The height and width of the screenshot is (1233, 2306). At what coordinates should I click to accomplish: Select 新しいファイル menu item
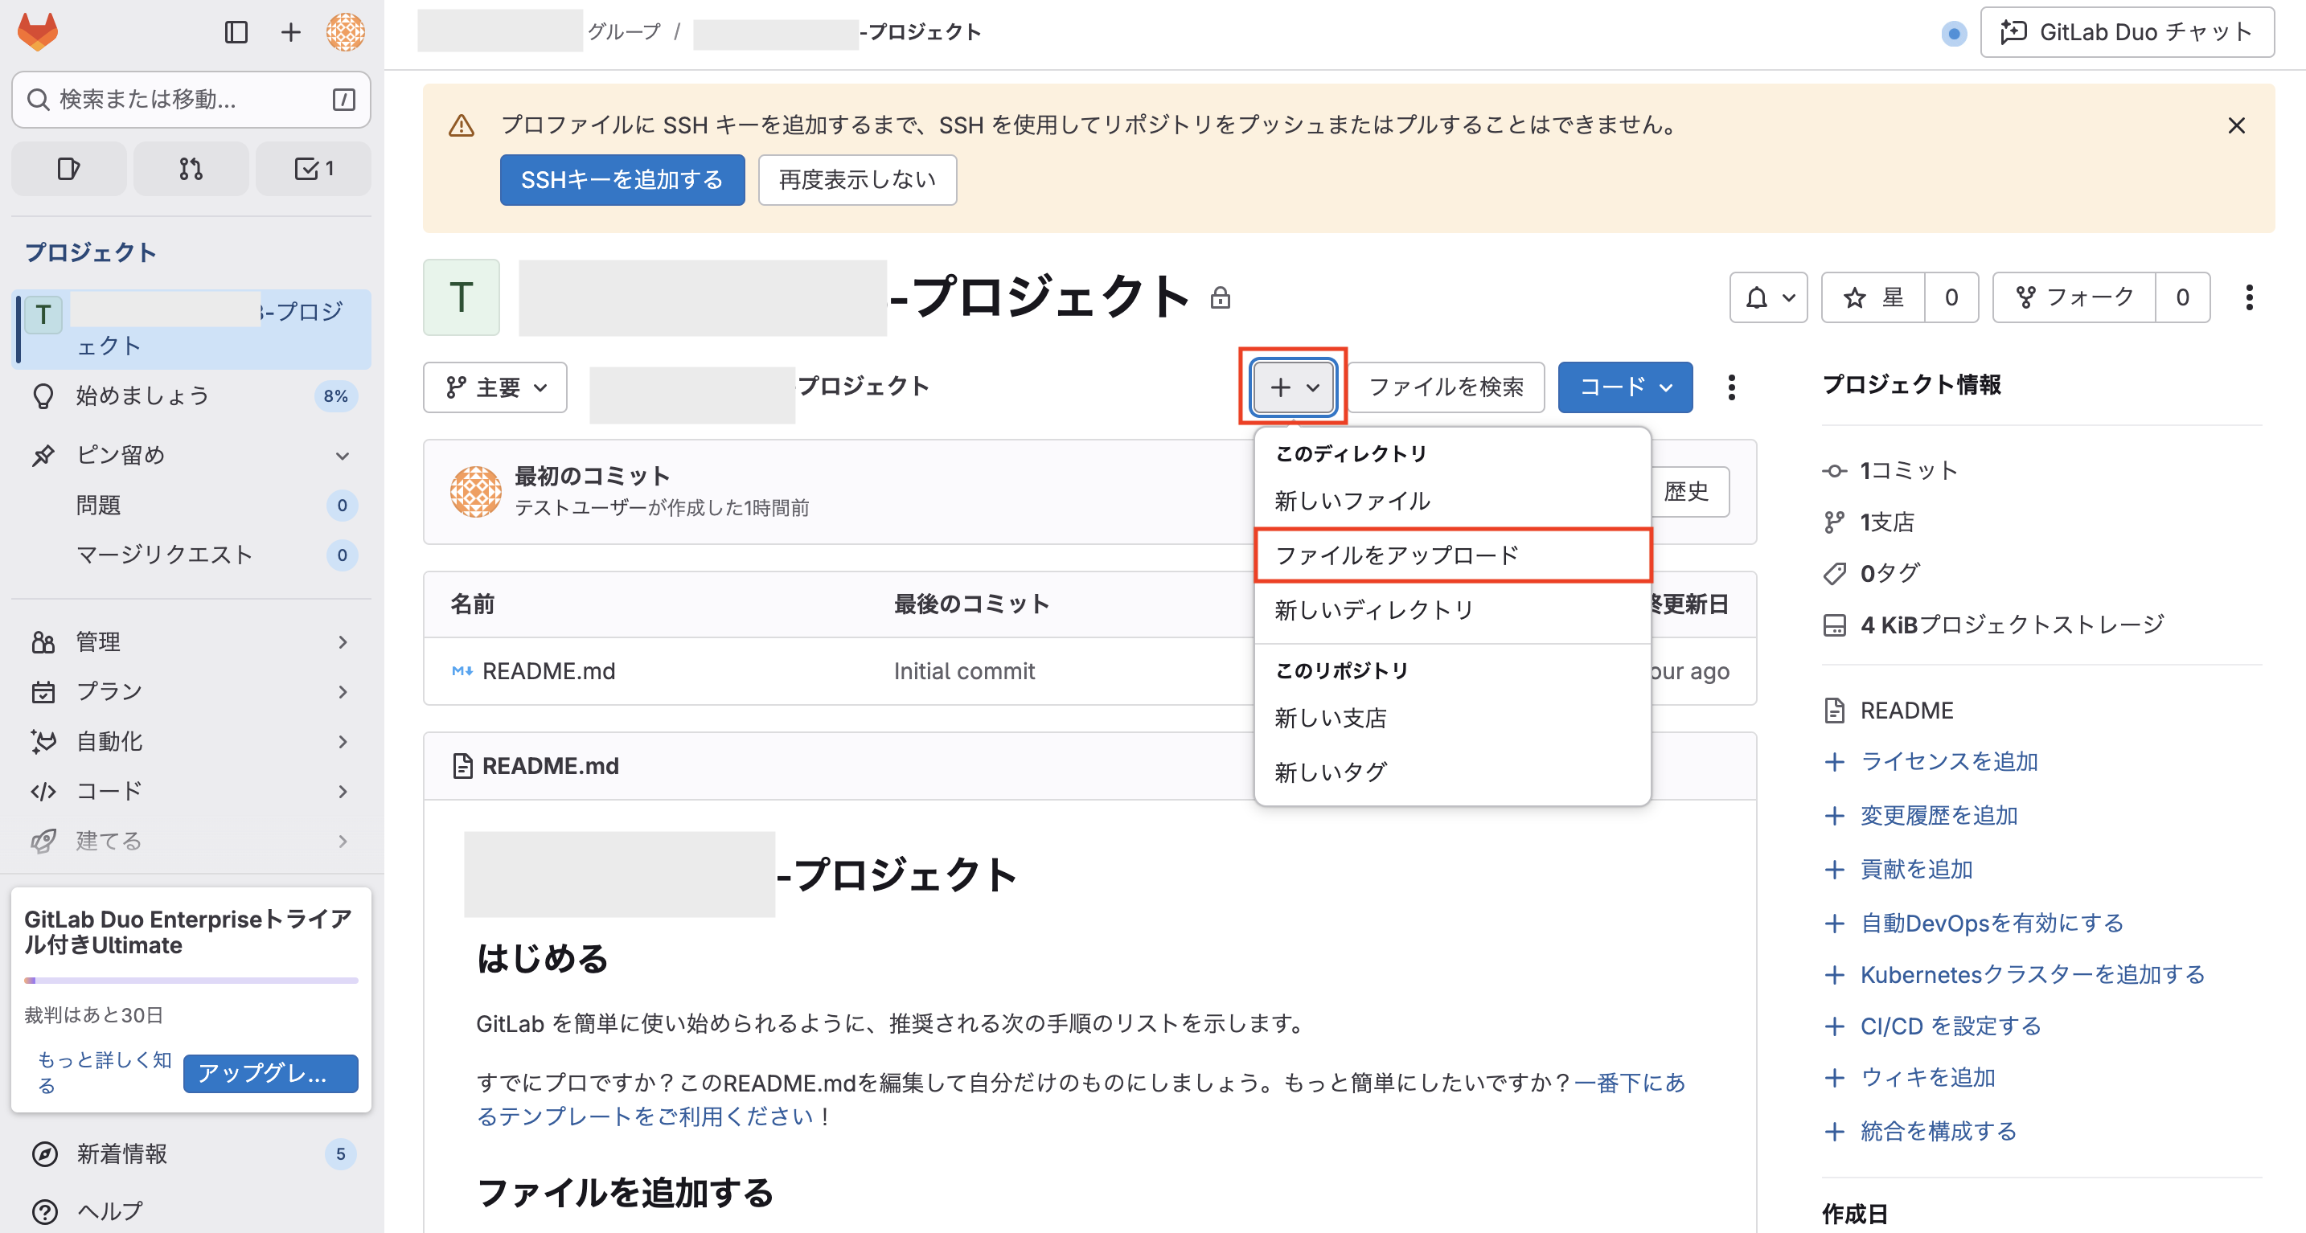pyautogui.click(x=1452, y=501)
